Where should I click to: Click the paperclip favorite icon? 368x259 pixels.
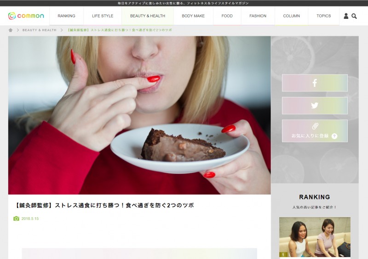[x=315, y=126]
